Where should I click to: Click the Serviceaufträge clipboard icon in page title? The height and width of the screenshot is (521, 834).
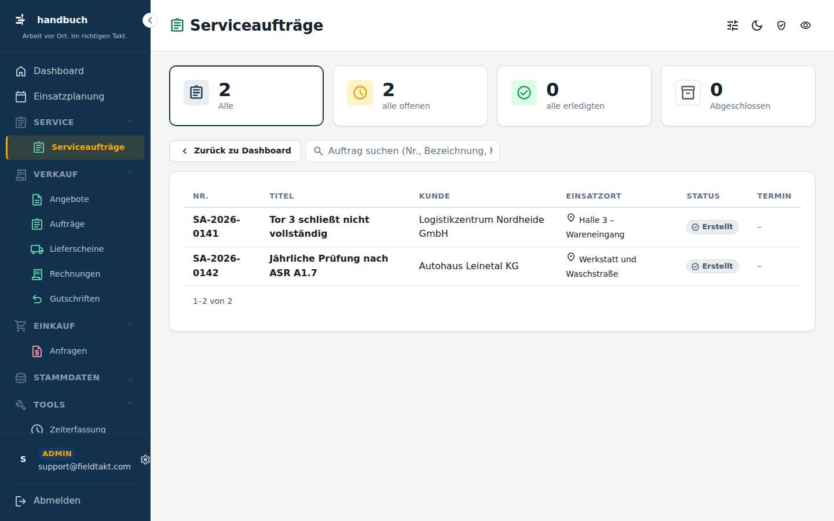click(x=177, y=25)
